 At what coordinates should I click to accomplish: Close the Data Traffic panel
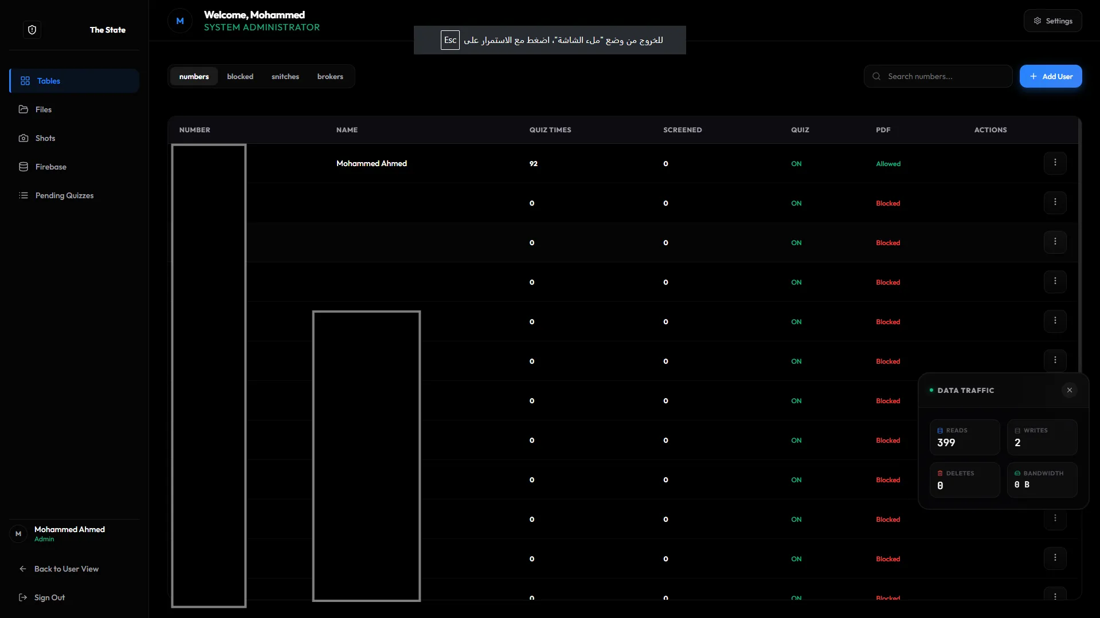1069,390
